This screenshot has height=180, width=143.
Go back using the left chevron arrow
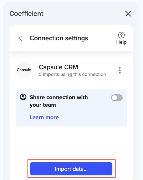tap(20, 38)
